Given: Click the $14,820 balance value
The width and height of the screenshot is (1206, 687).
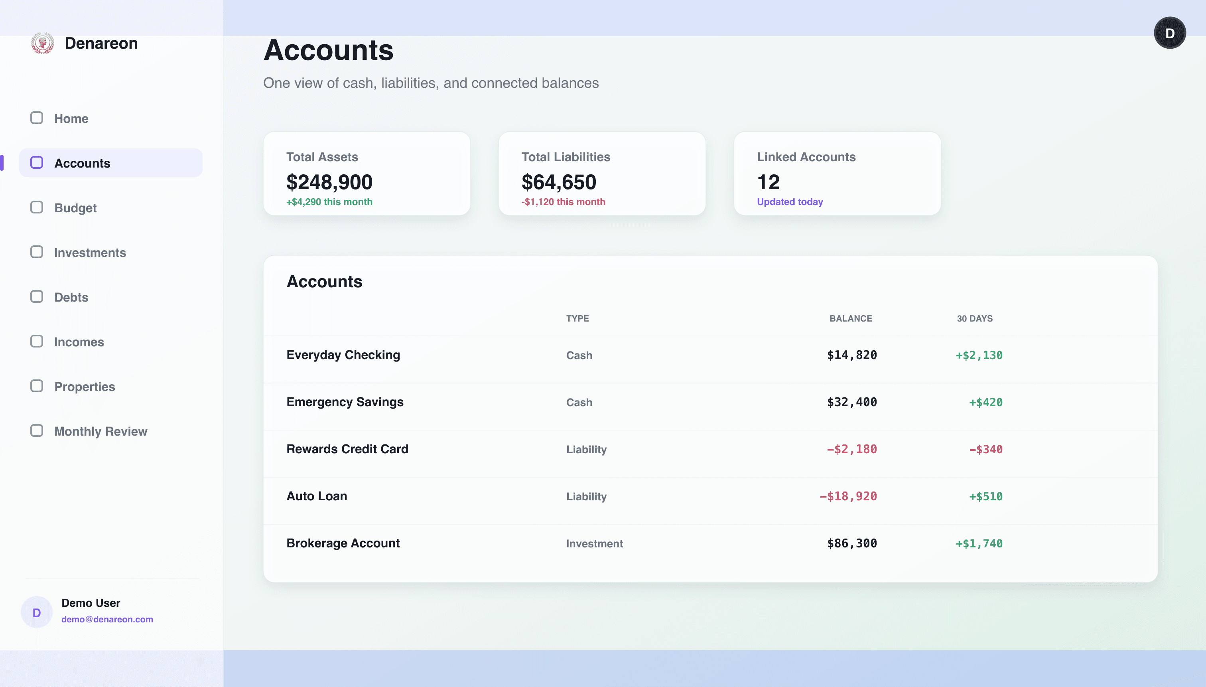Looking at the screenshot, I should [852, 355].
